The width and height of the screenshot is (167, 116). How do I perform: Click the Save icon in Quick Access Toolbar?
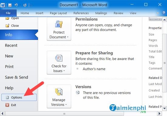(x=10, y=5)
